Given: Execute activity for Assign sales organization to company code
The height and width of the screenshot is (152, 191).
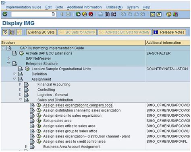Looking at the screenshot, I should (x=39, y=105).
